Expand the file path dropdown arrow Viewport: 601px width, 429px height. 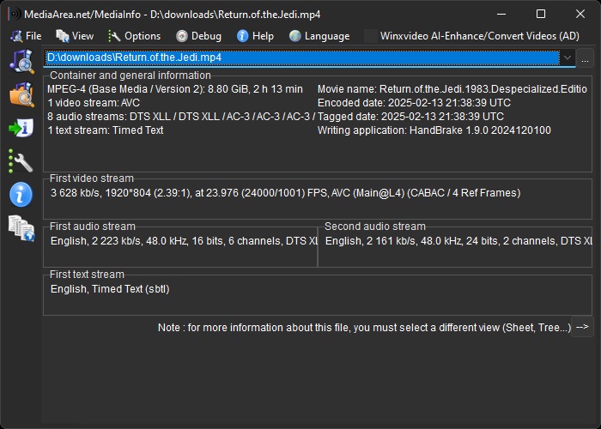coord(568,57)
